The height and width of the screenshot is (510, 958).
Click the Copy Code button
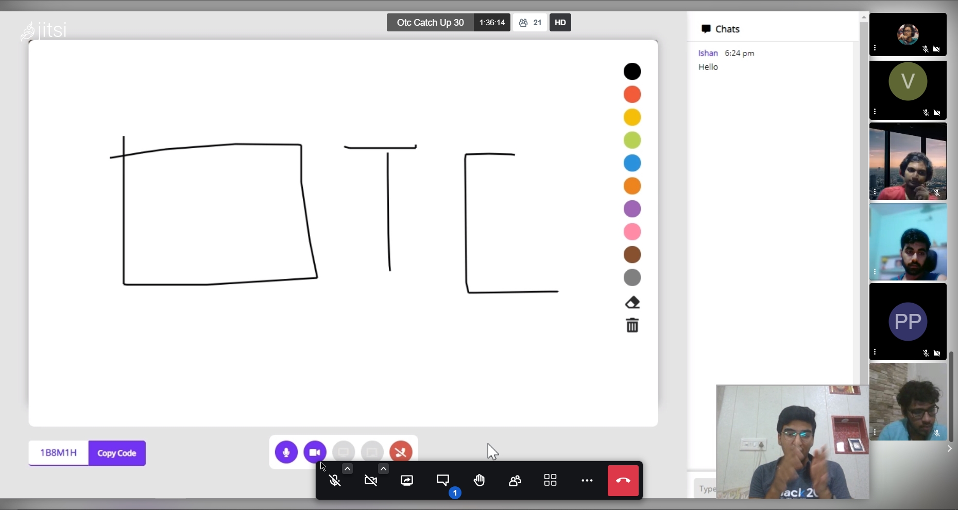click(117, 453)
